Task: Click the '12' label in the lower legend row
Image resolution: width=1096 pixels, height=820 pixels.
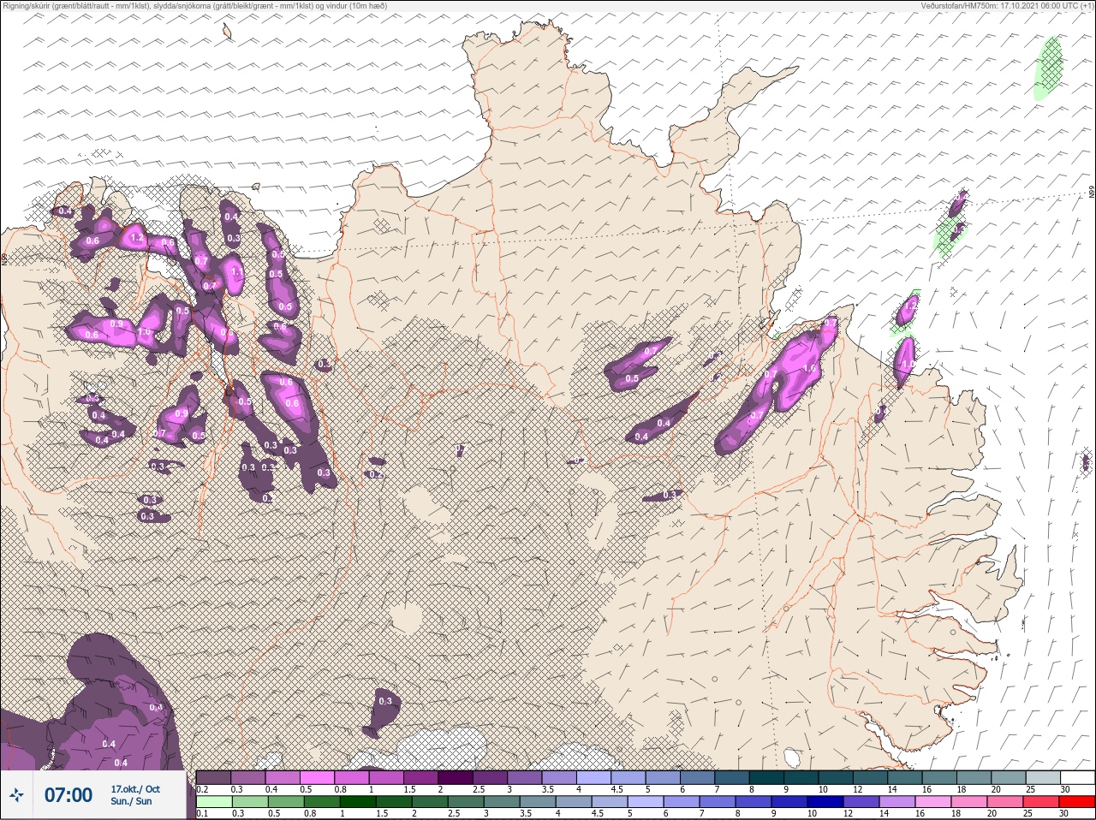Action: 848,814
